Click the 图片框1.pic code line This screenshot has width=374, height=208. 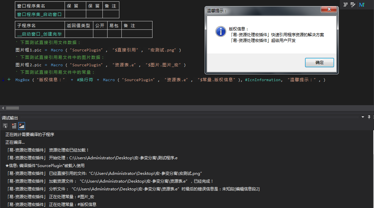coord(98,50)
